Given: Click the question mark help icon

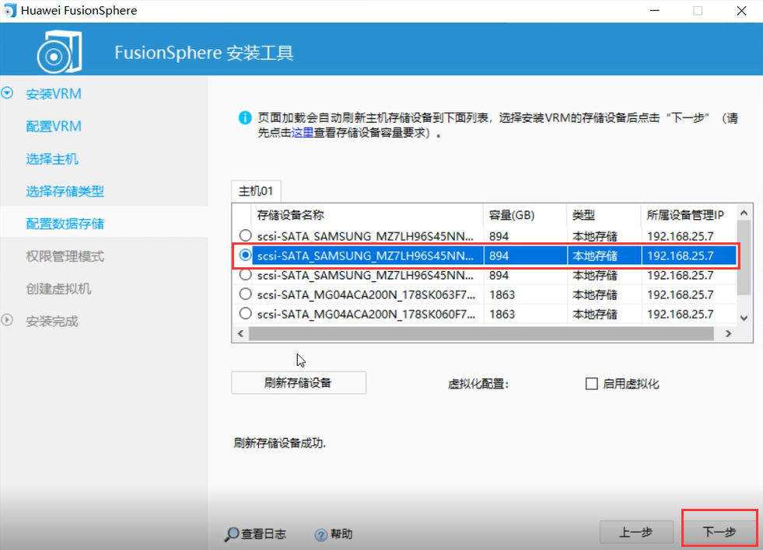Looking at the screenshot, I should pyautogui.click(x=320, y=535).
